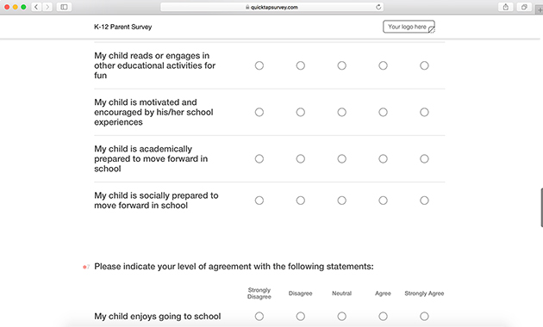Screen dimensions: 543x327
Task: Select Strongly Agree for 'child is socially prepared'
Action: [424, 201]
